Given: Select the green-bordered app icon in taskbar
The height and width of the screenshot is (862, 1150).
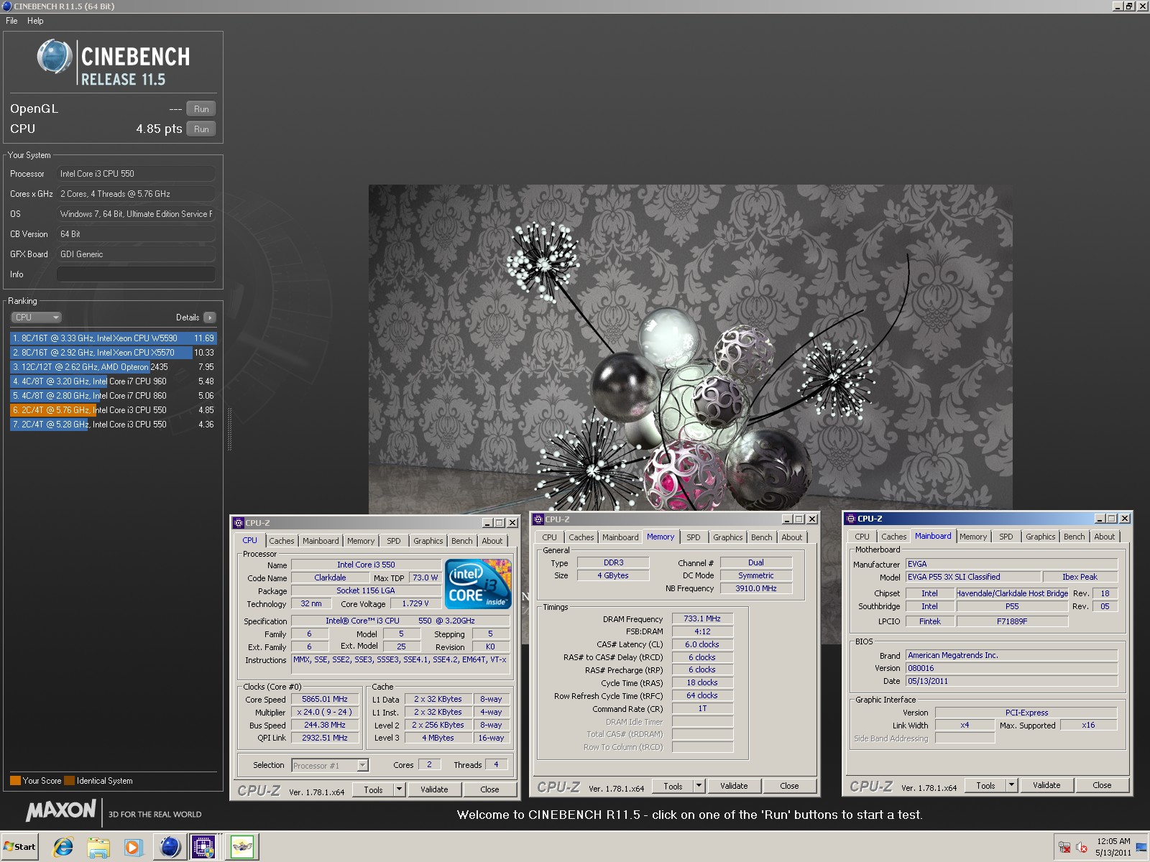Looking at the screenshot, I should tap(242, 847).
